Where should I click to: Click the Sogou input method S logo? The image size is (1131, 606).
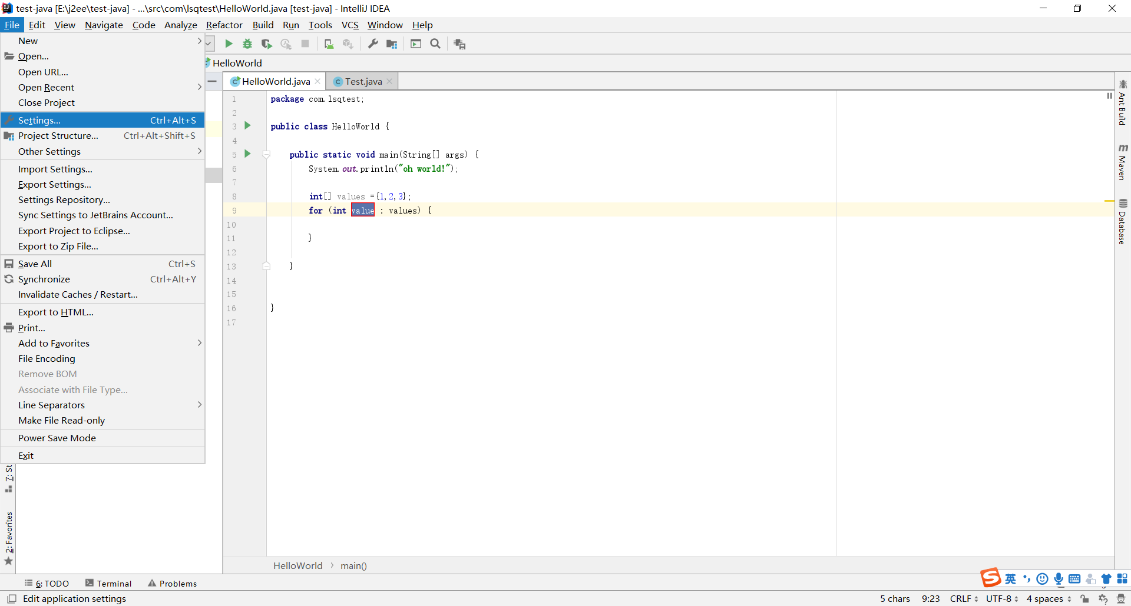(x=991, y=578)
